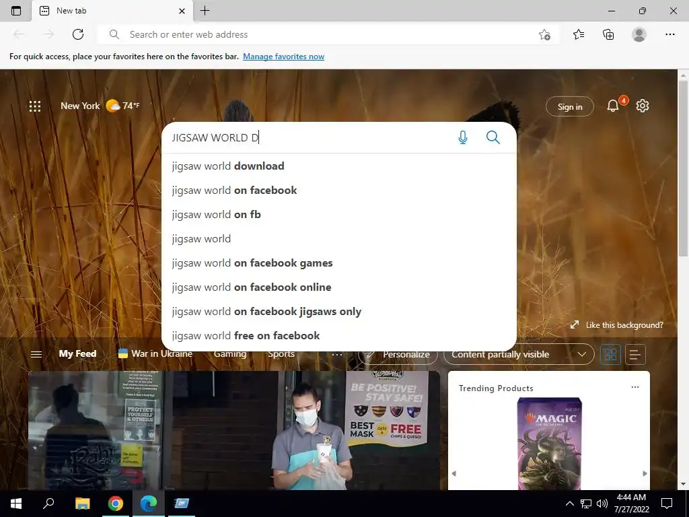The image size is (689, 517).
Task: Open the Tab actions menu icon
Action: (x=16, y=11)
